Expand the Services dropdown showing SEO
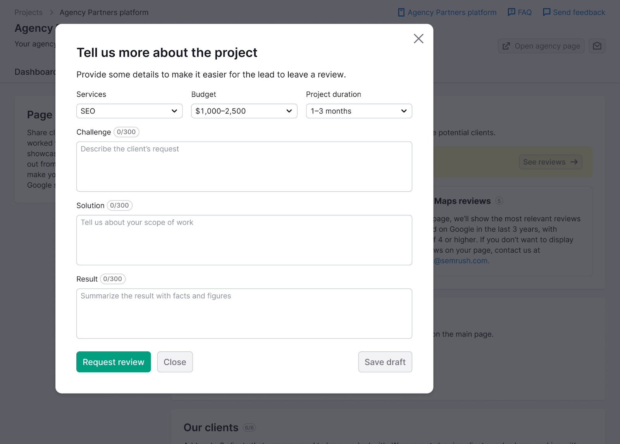The image size is (620, 444). click(x=129, y=111)
